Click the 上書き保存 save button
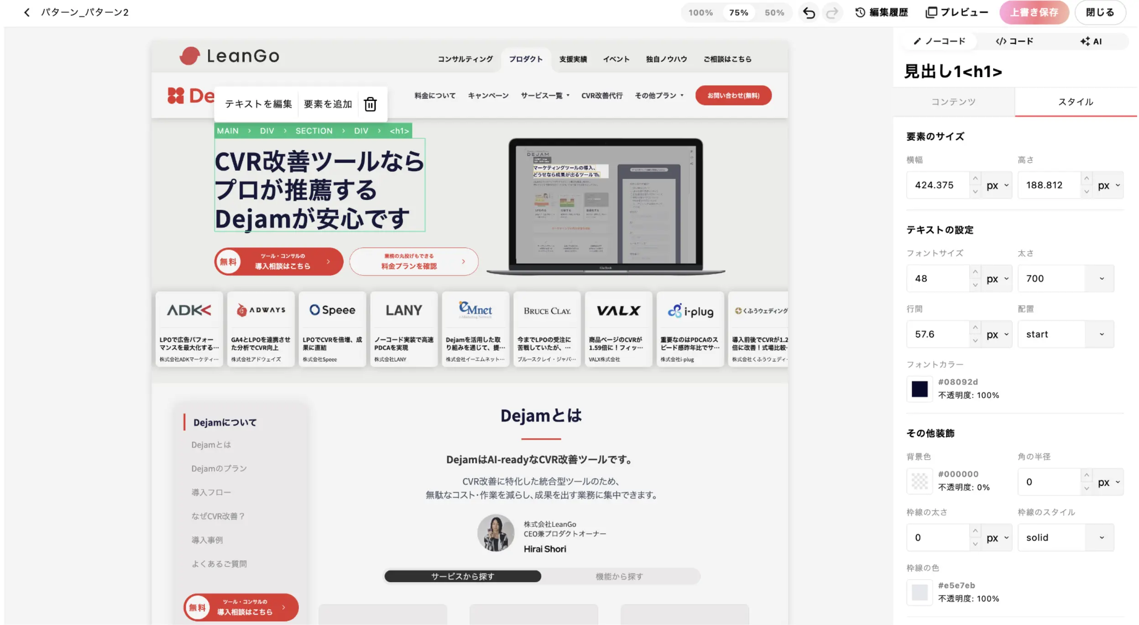1139x625 pixels. click(x=1034, y=12)
